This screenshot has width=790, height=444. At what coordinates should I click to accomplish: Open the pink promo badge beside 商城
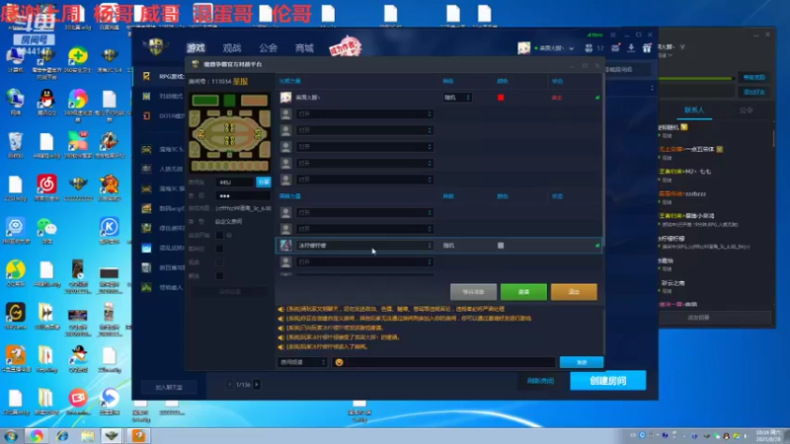345,46
